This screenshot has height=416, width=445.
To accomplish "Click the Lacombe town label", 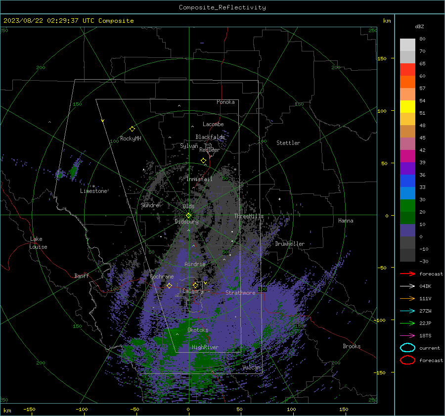I will pos(213,124).
